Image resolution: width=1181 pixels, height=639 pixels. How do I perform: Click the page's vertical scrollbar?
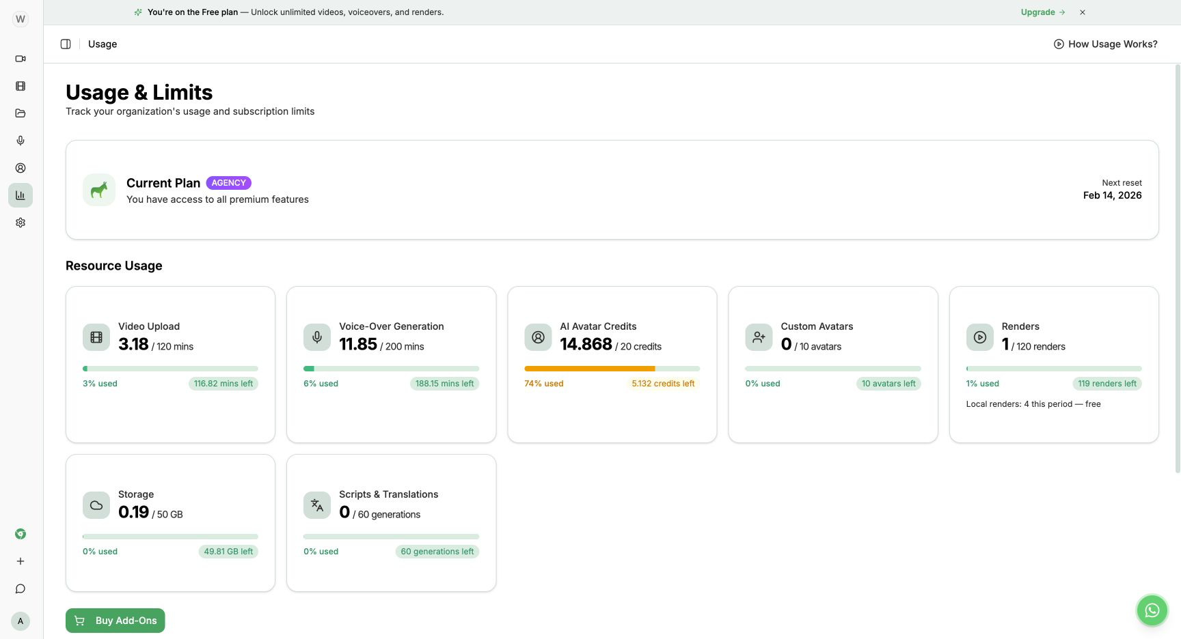coord(1178,268)
